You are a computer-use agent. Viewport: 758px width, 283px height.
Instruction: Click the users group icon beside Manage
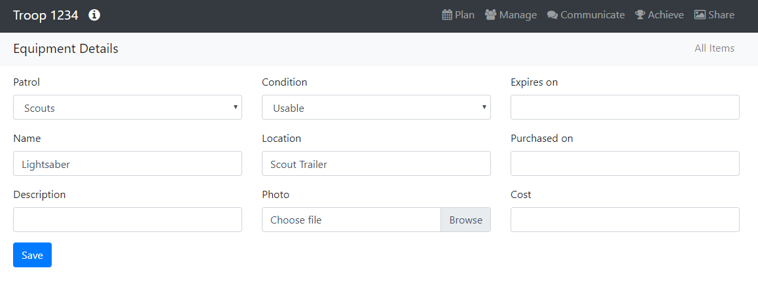pyautogui.click(x=490, y=15)
